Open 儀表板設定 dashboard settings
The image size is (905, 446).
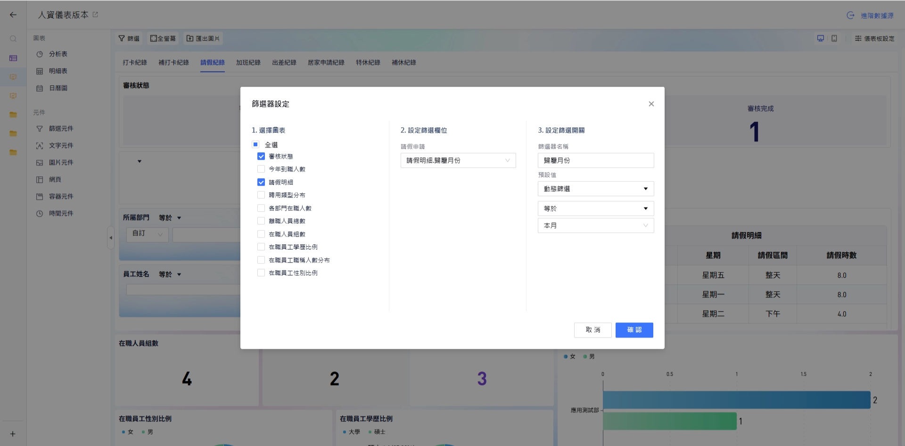(x=874, y=39)
